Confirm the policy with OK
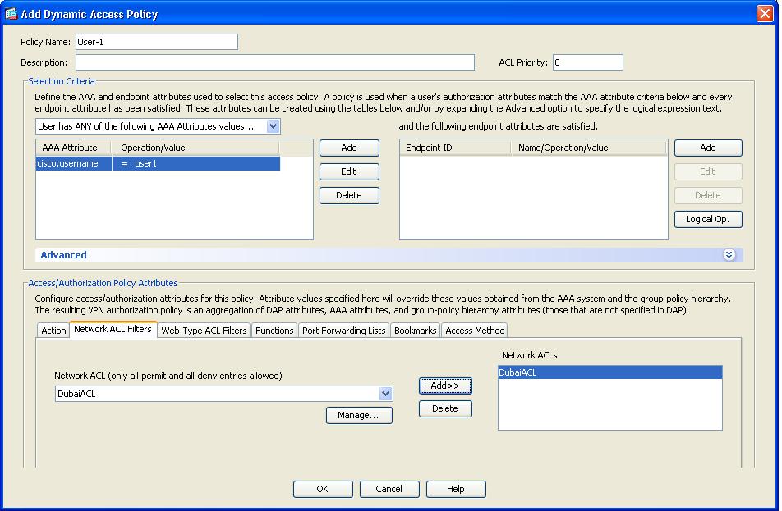This screenshot has height=511, width=782. [323, 489]
